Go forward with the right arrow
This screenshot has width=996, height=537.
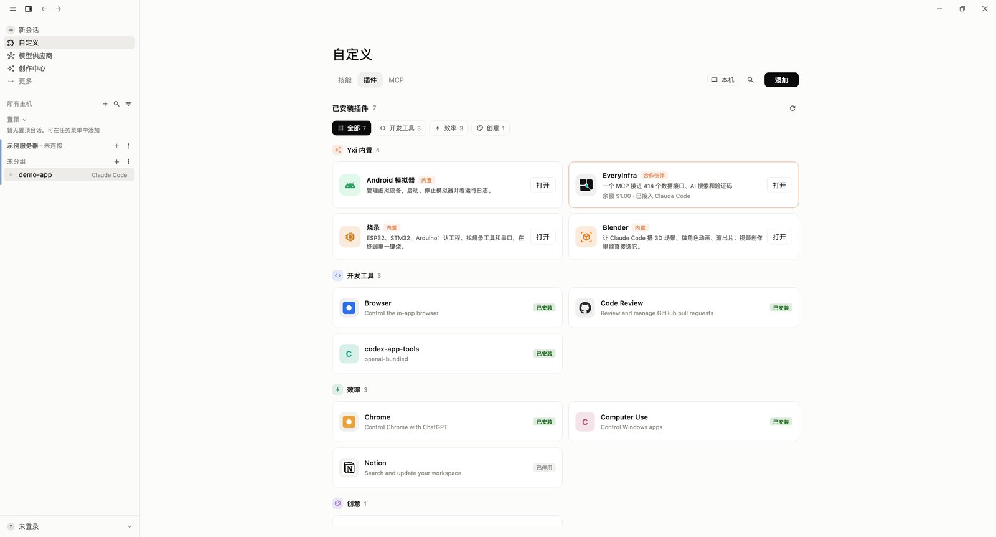[59, 9]
